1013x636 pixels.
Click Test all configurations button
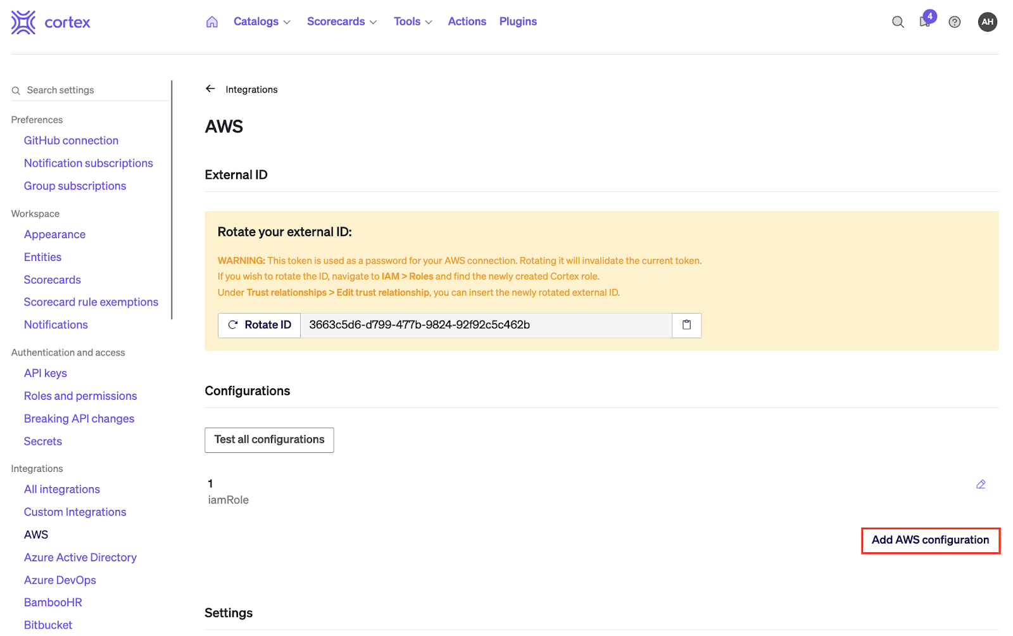click(269, 440)
